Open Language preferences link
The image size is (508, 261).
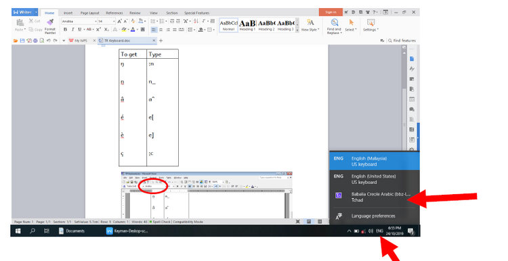pyautogui.click(x=373, y=216)
